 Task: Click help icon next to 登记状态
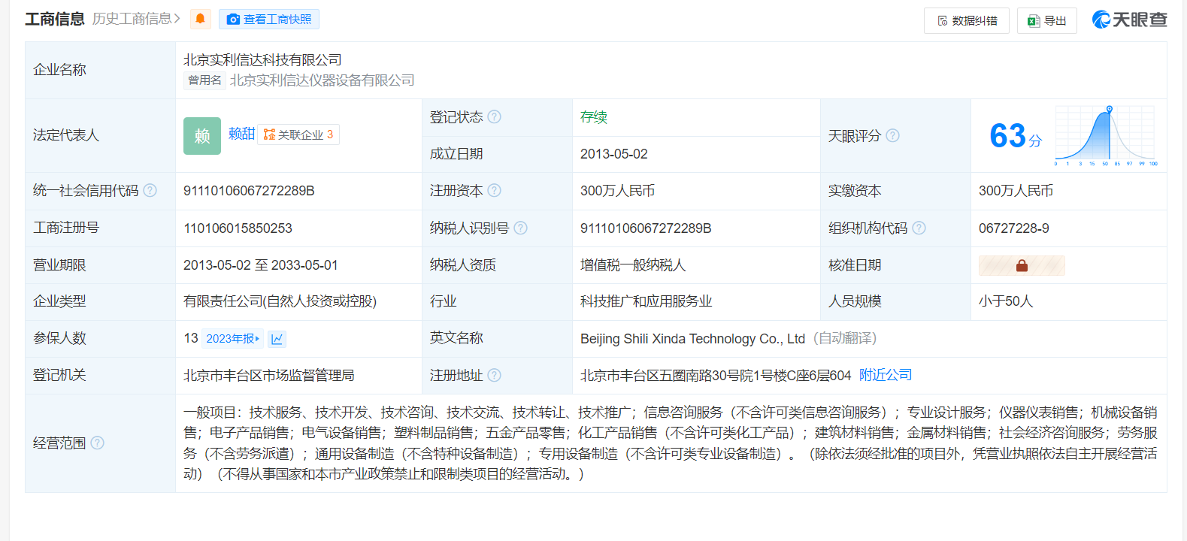(x=494, y=116)
